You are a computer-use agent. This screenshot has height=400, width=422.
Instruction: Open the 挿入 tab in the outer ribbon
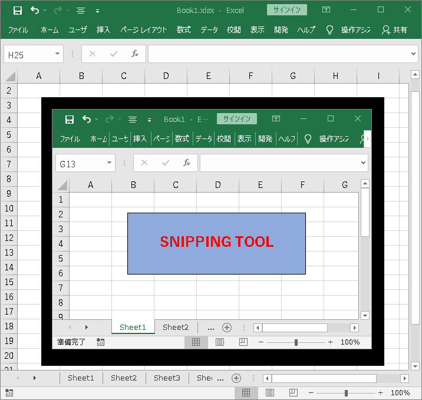tap(104, 29)
